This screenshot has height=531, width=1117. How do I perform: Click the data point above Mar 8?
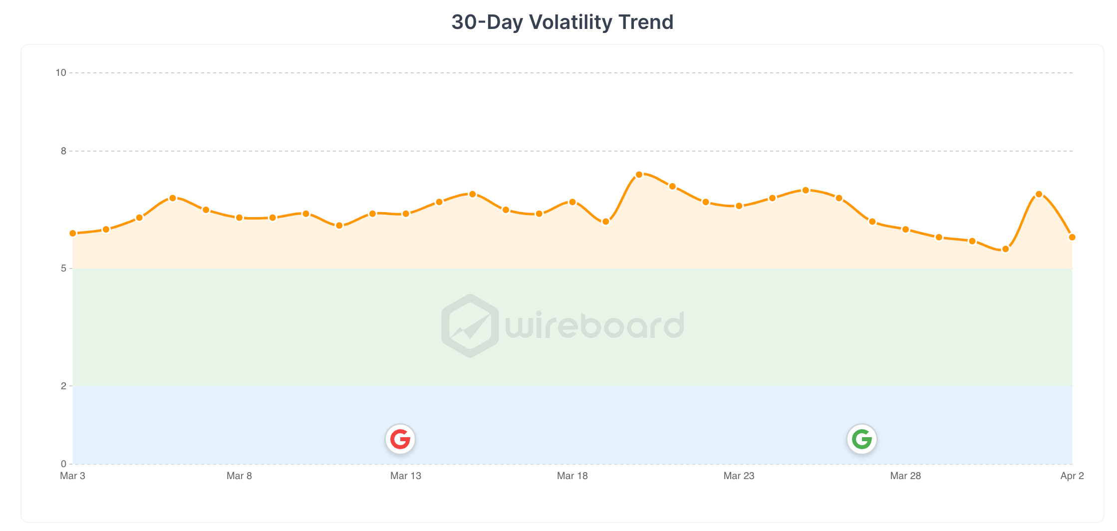point(239,218)
